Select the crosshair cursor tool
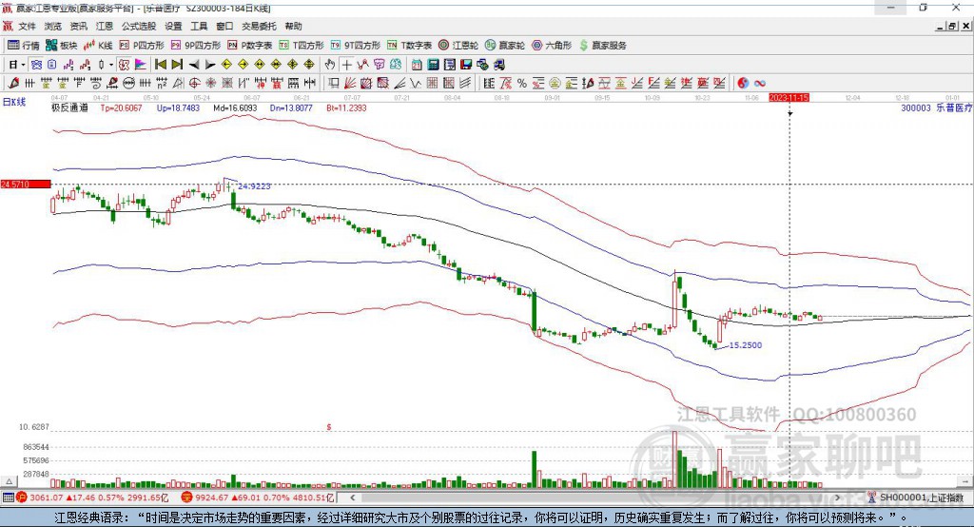974x527 pixels. [x=346, y=65]
